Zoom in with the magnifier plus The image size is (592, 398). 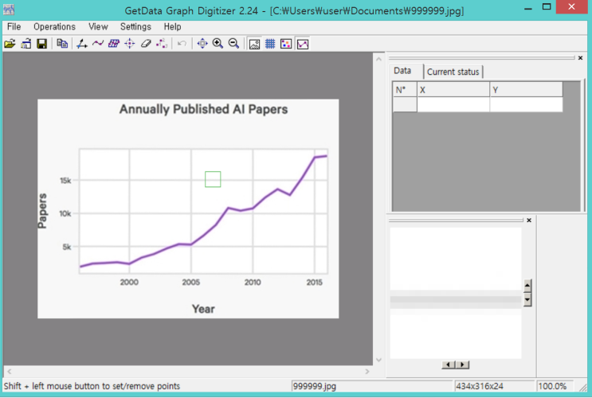coord(218,44)
